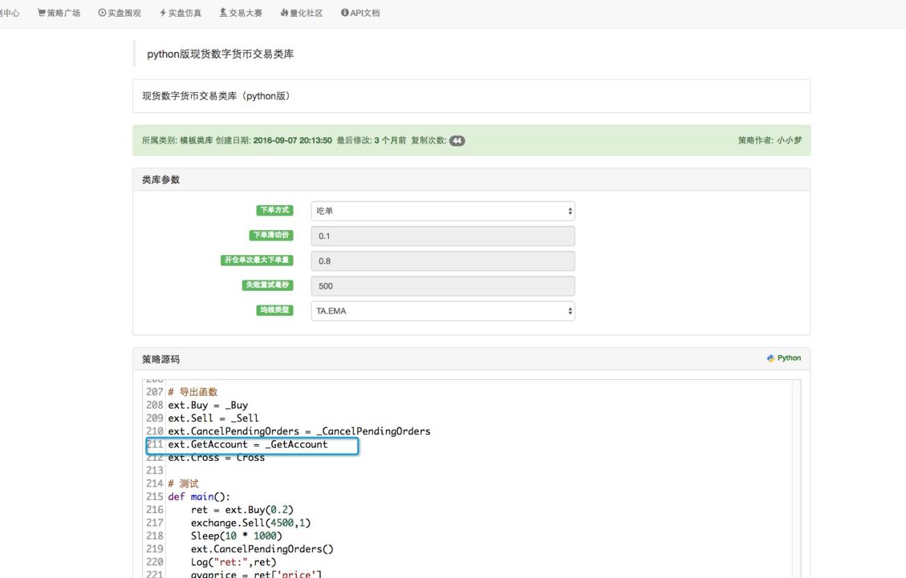Click the title python版现货数字货币交易类库

pyautogui.click(x=220, y=54)
